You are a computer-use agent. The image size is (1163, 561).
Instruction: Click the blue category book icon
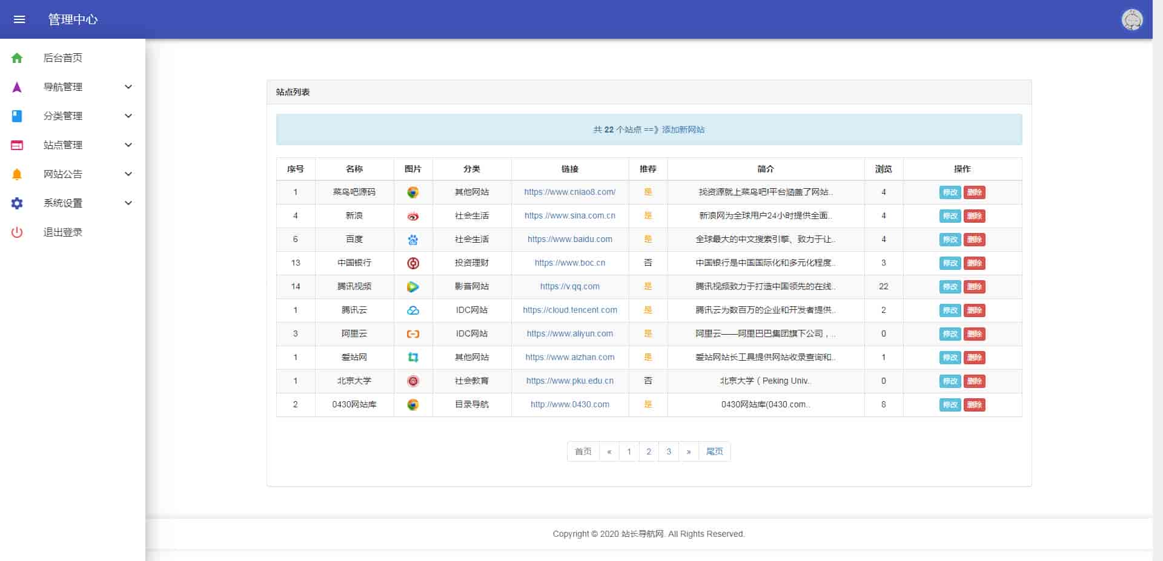pyautogui.click(x=17, y=116)
